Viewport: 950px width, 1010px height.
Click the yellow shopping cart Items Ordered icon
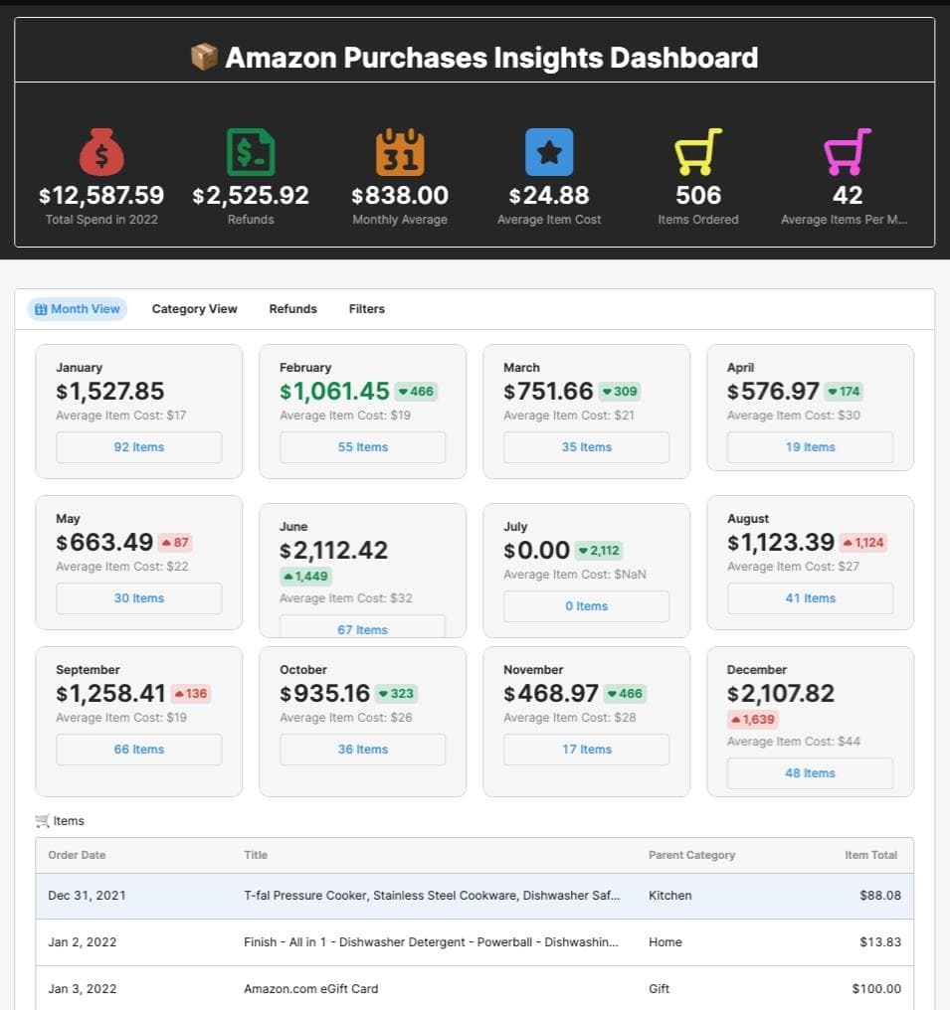click(x=697, y=150)
